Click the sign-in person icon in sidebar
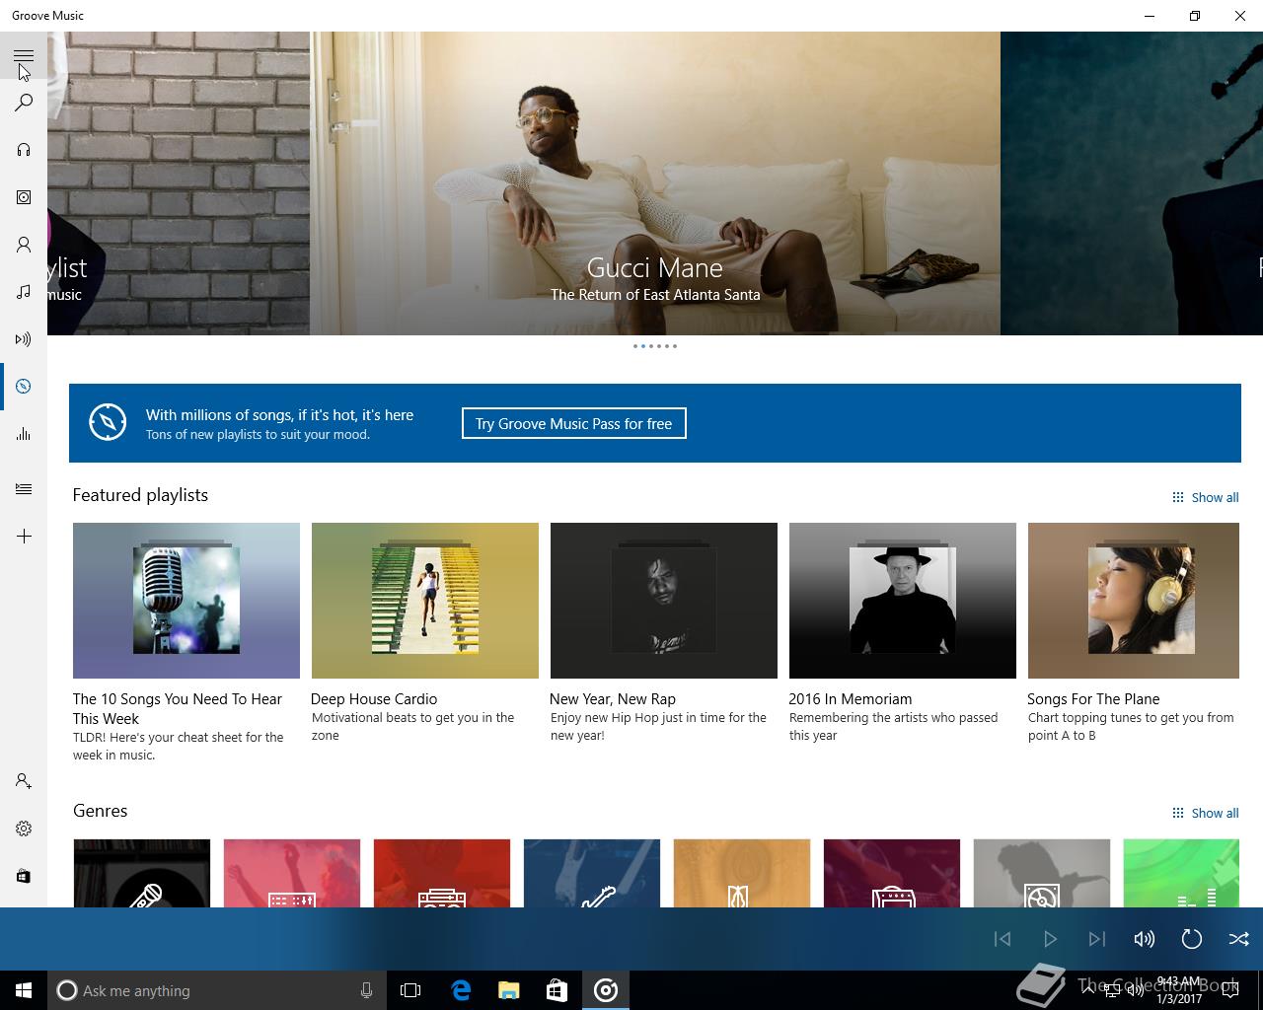1263x1010 pixels. coord(24,781)
